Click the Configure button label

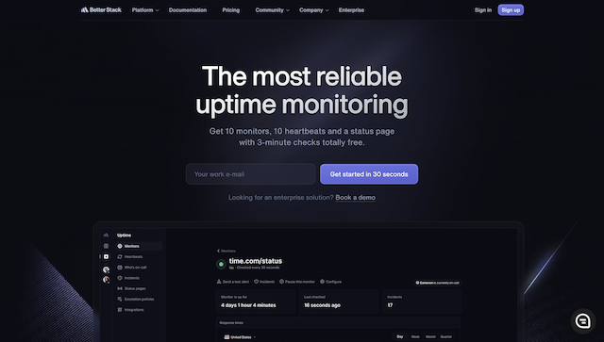333,282
